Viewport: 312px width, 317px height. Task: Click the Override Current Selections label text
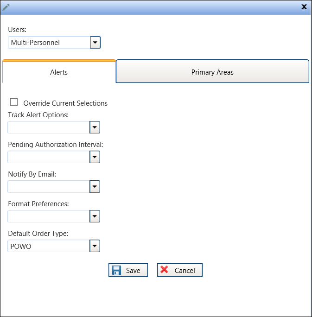click(65, 103)
